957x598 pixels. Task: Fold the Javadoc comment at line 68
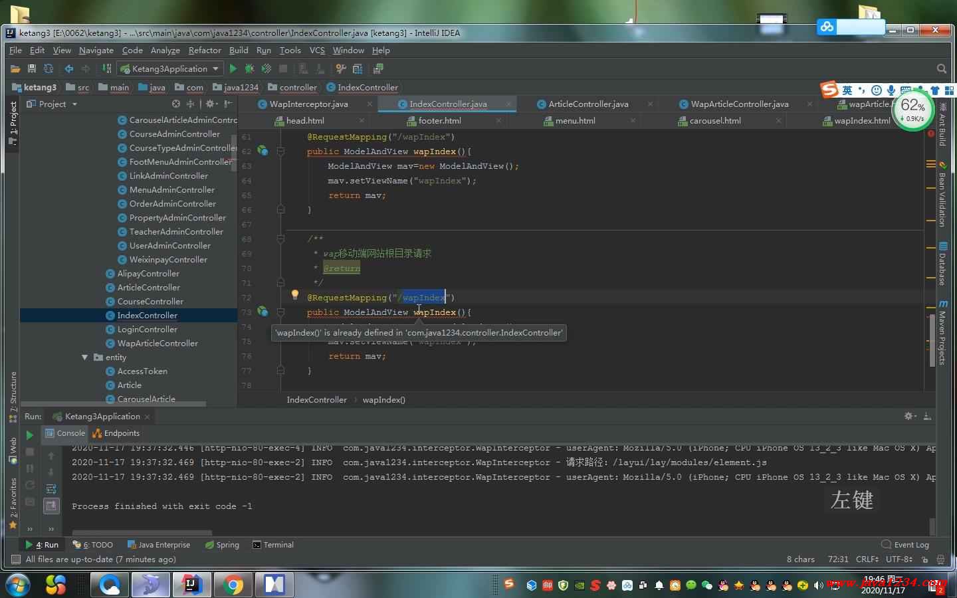pos(280,239)
